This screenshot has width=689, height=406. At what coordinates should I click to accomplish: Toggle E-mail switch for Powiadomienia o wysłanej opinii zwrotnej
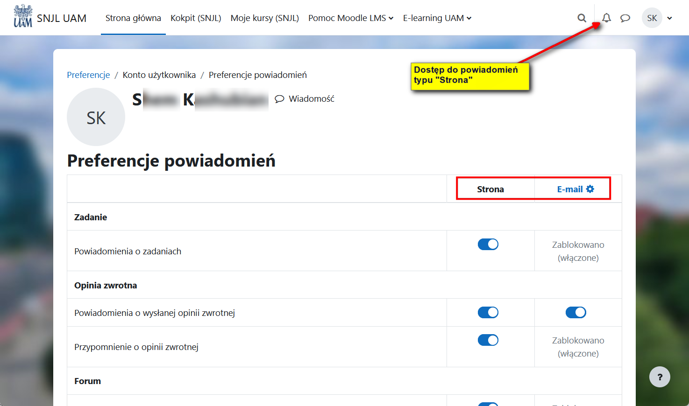click(x=576, y=313)
